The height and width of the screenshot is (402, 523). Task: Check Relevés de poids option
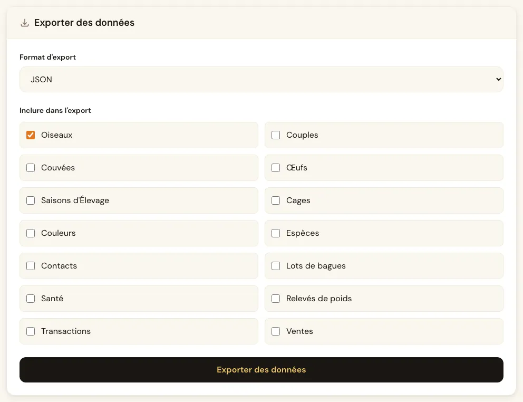276,299
